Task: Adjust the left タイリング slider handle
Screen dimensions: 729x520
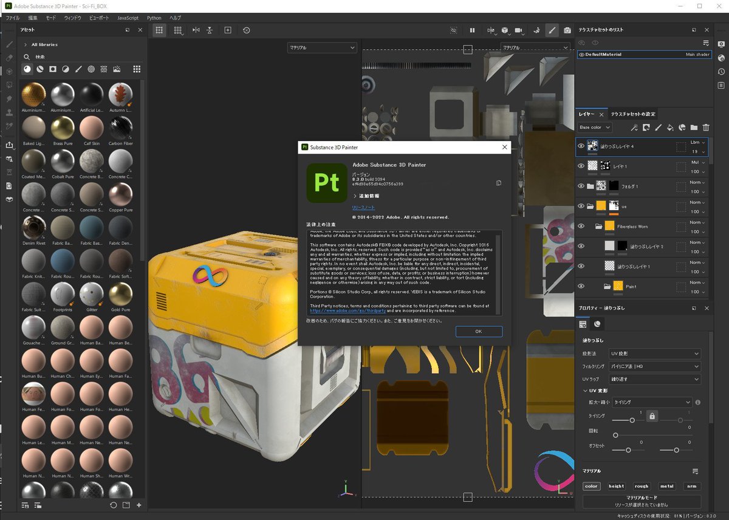Action: click(632, 420)
